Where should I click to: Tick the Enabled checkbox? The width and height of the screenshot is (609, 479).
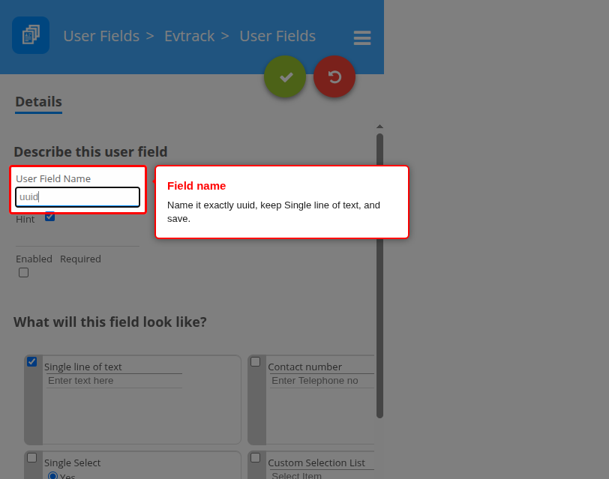(x=24, y=273)
